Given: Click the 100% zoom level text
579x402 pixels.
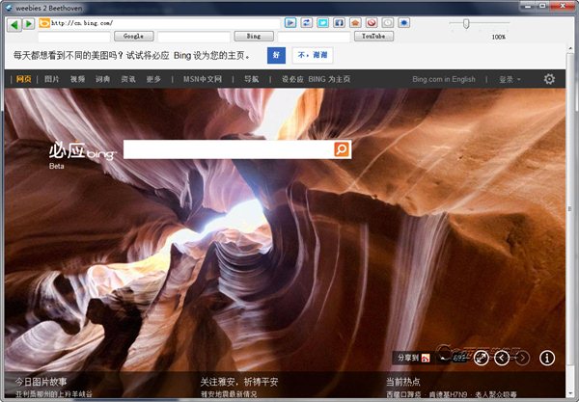Looking at the screenshot, I should [x=499, y=37].
